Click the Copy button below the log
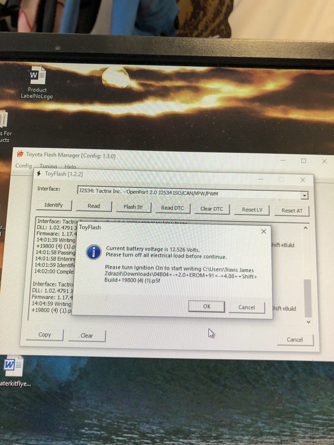The image size is (334, 445). coord(45,334)
